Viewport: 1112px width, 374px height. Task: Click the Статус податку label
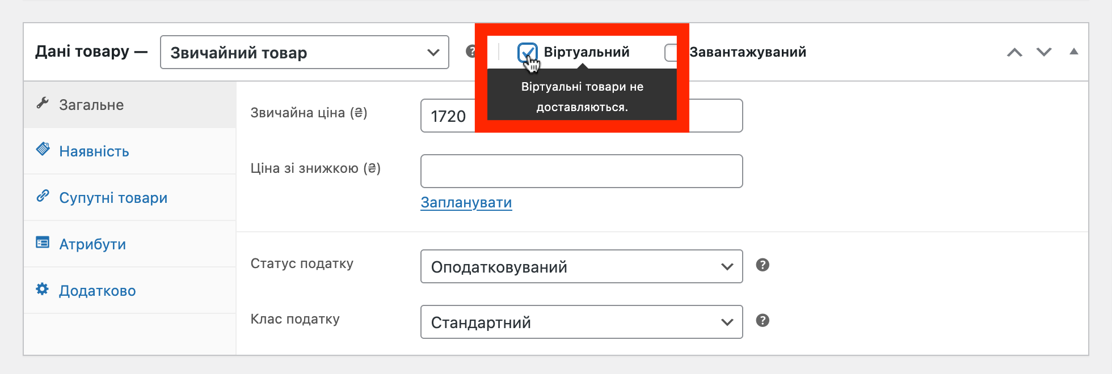coord(302,263)
